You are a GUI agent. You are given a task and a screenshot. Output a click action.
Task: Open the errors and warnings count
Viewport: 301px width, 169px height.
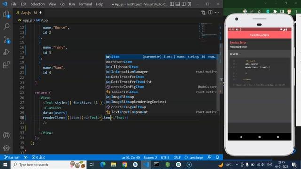click(39, 158)
